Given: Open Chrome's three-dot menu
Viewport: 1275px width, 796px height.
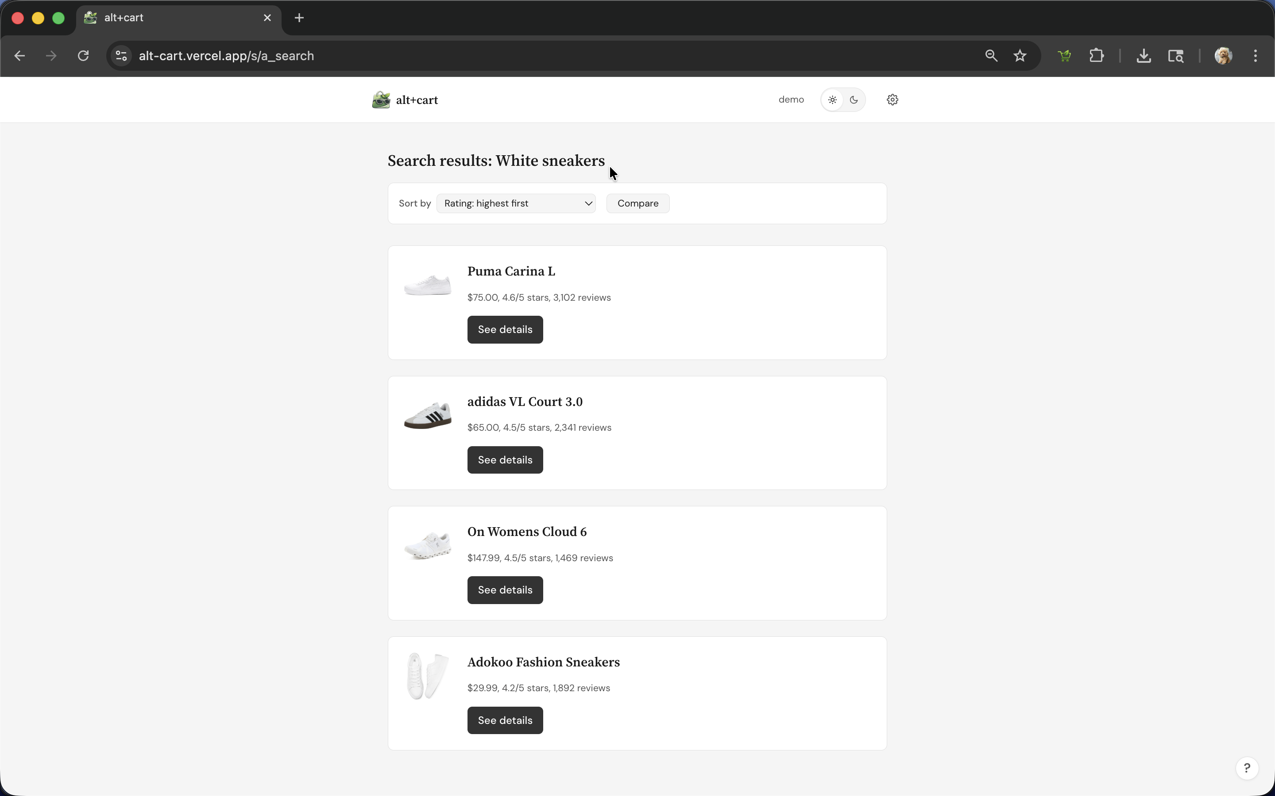Looking at the screenshot, I should click(x=1255, y=55).
